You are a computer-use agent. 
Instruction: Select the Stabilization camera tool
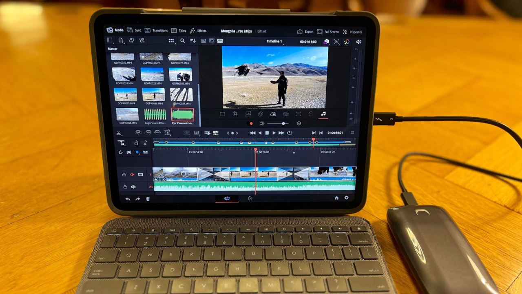pos(286,114)
